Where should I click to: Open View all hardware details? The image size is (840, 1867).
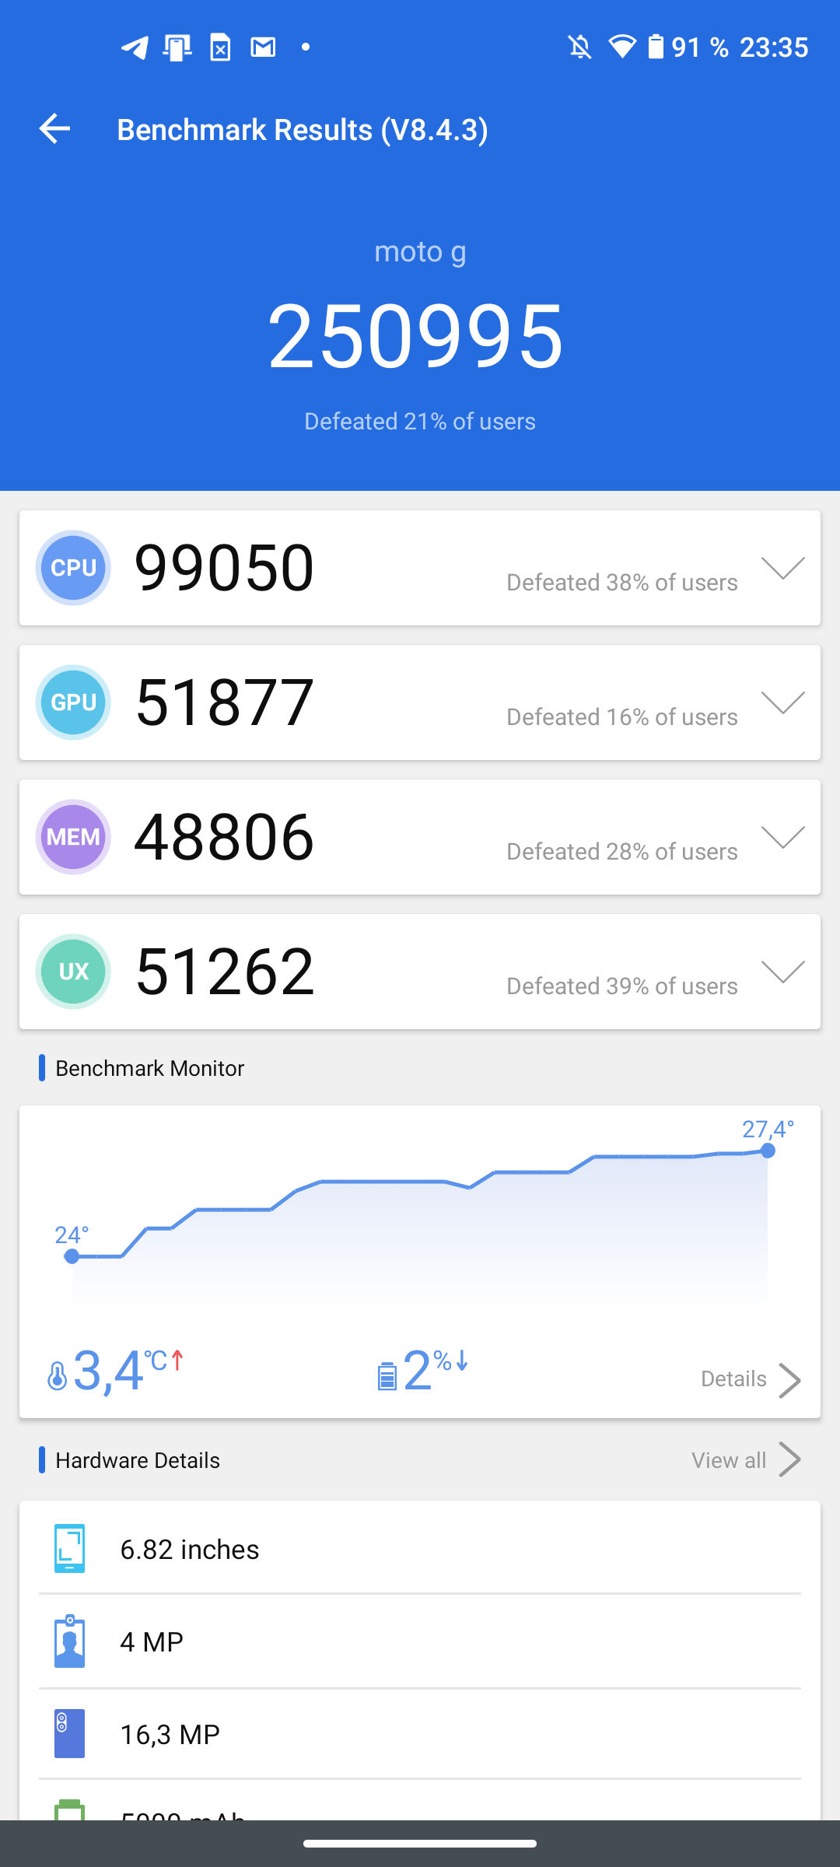click(x=745, y=1460)
